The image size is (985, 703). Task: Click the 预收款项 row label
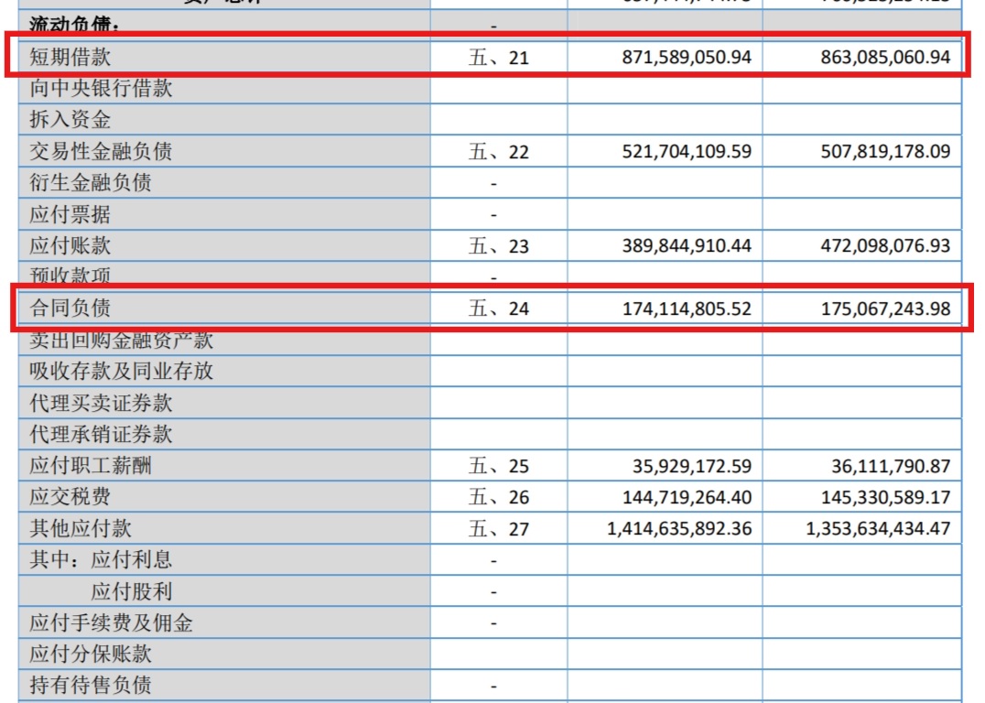(x=70, y=276)
